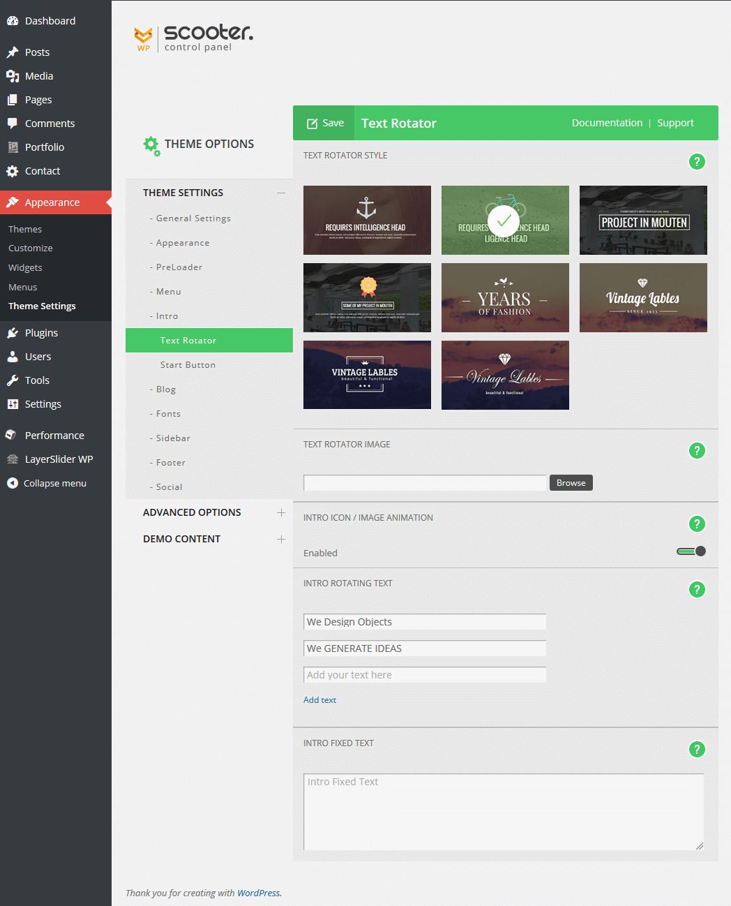Click help icon for Intro Fixed Text
Image resolution: width=731 pixels, height=906 pixels.
coord(696,750)
